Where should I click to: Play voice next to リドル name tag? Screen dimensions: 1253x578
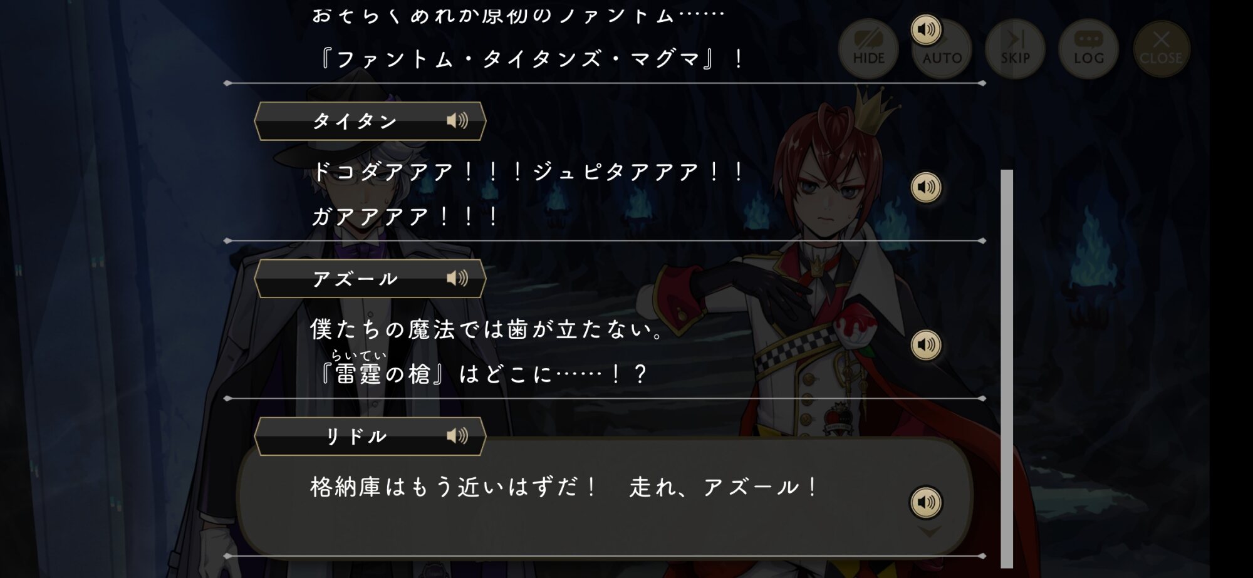tap(457, 436)
